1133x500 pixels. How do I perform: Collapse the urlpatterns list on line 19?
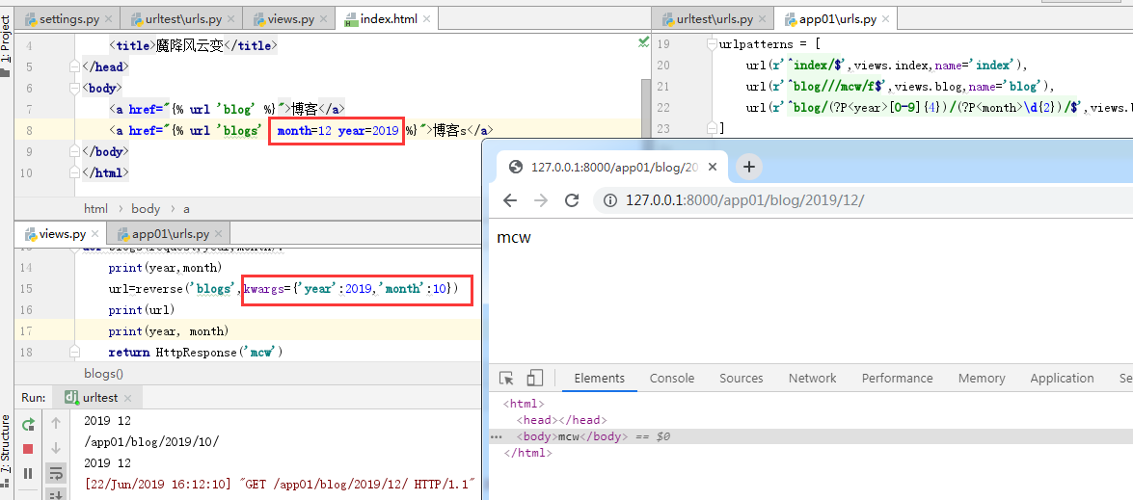pyautogui.click(x=711, y=44)
